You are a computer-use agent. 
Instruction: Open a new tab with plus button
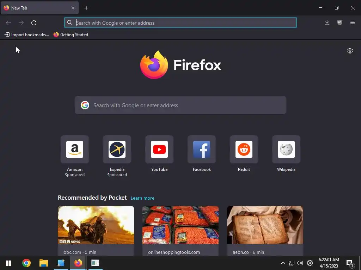86,8
